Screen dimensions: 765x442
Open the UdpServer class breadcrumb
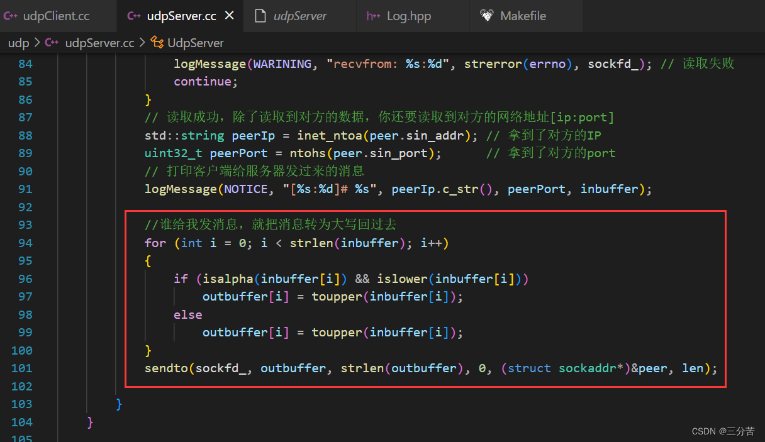point(196,43)
